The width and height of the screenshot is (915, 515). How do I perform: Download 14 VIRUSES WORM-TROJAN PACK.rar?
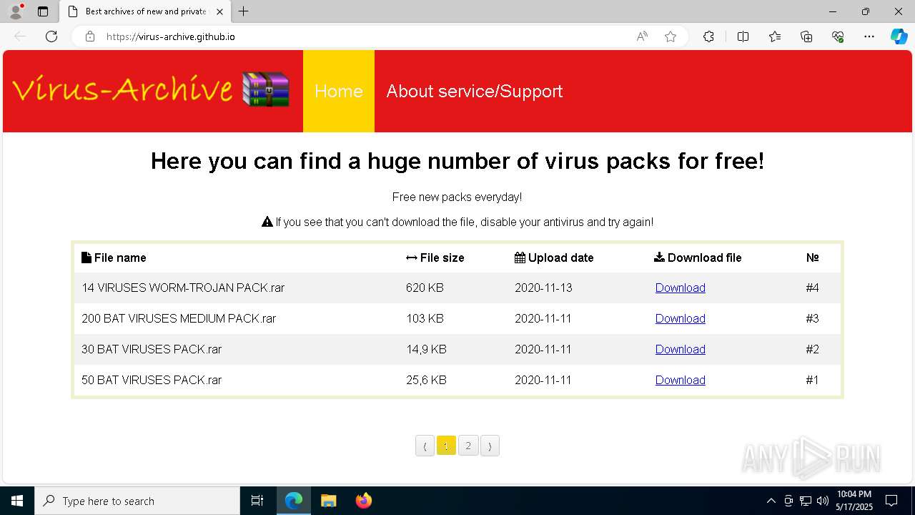coord(681,288)
